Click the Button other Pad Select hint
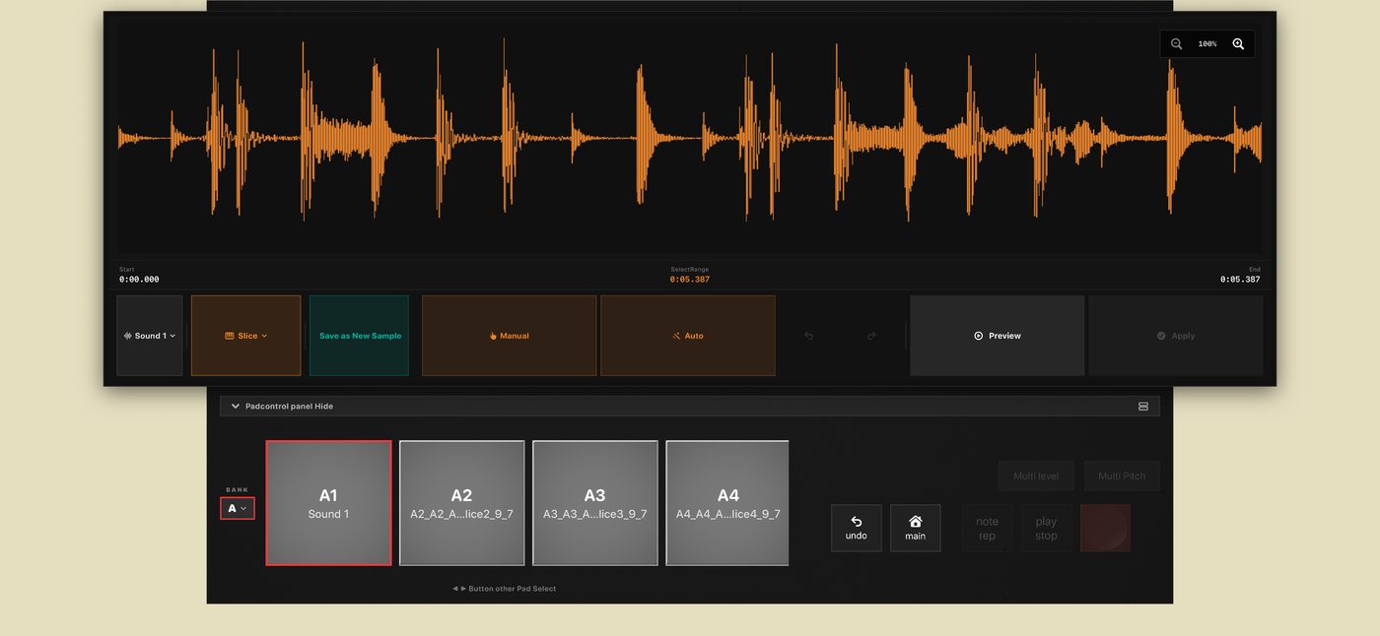This screenshot has width=1380, height=636. pyautogui.click(x=505, y=589)
